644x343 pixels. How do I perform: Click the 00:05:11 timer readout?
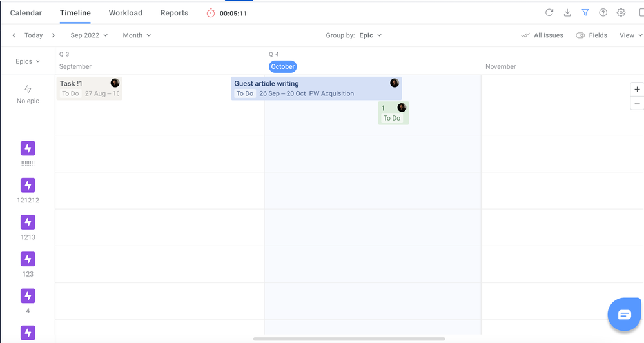click(233, 13)
